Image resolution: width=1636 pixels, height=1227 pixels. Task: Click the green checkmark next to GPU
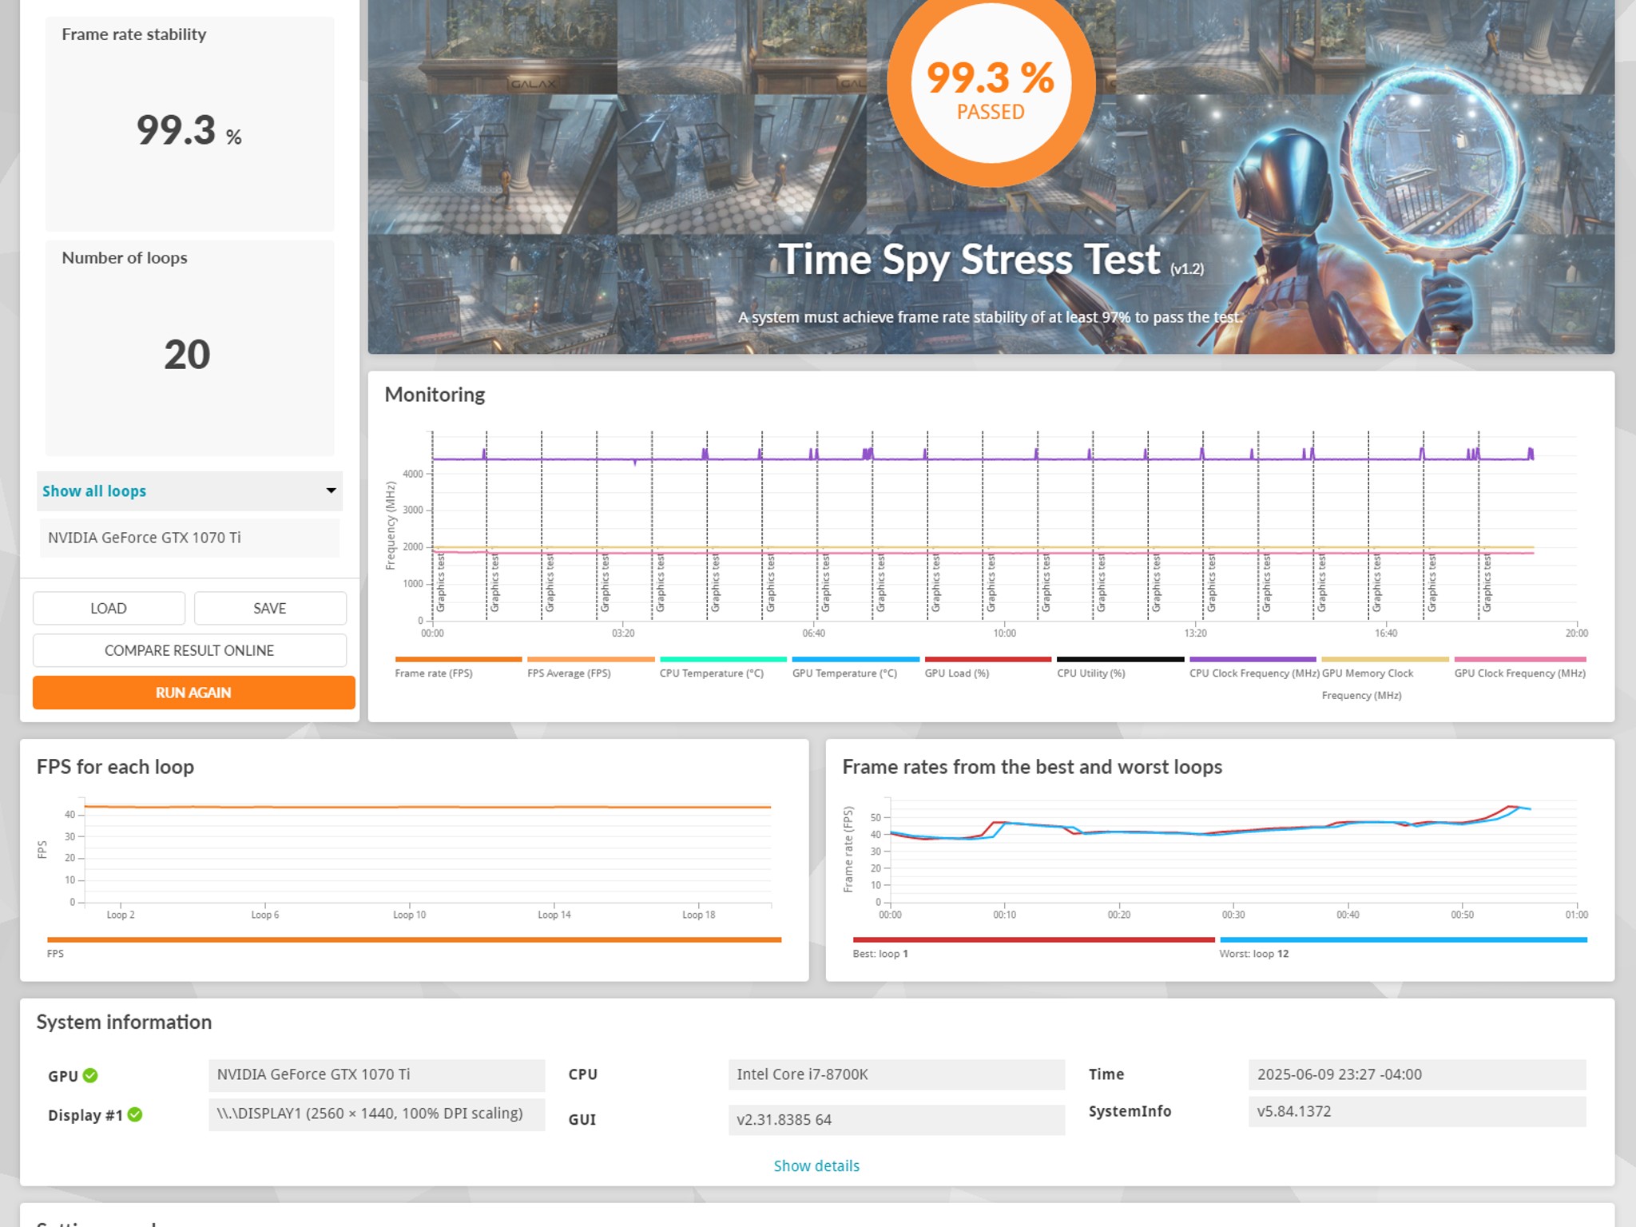click(90, 1075)
